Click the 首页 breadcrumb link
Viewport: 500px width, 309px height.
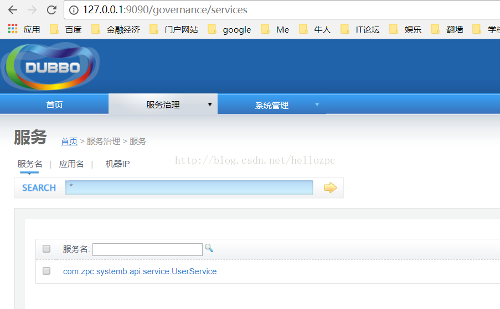(x=69, y=142)
